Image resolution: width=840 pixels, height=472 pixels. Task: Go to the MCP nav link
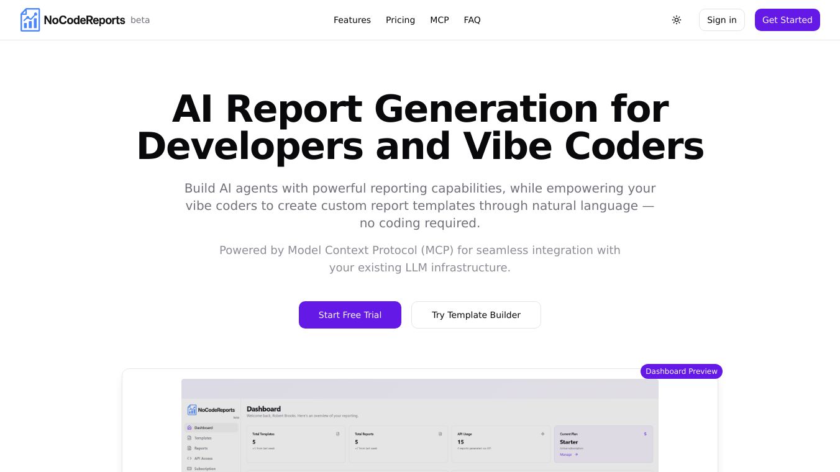pos(439,20)
